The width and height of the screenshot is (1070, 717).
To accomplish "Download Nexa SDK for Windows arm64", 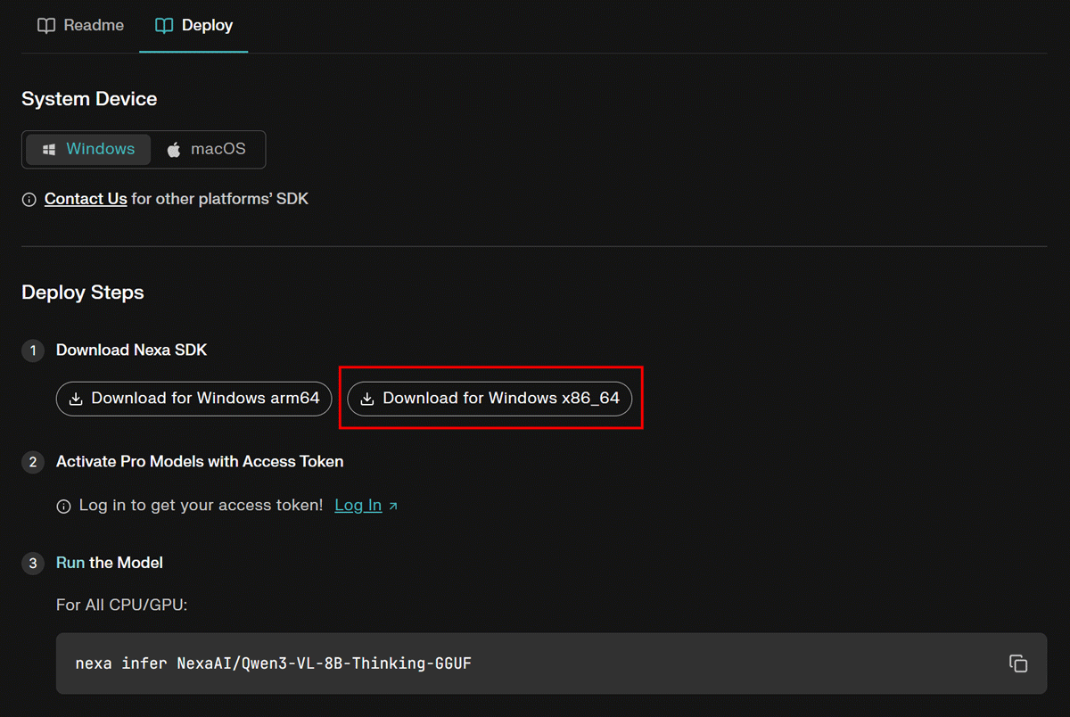I will [x=194, y=399].
